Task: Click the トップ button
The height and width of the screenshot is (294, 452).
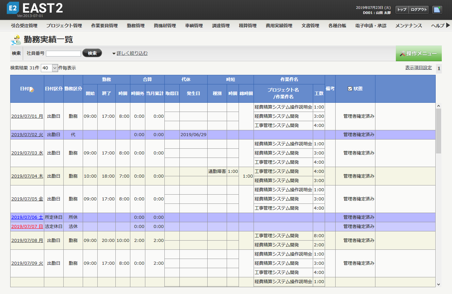Action: tap(402, 10)
